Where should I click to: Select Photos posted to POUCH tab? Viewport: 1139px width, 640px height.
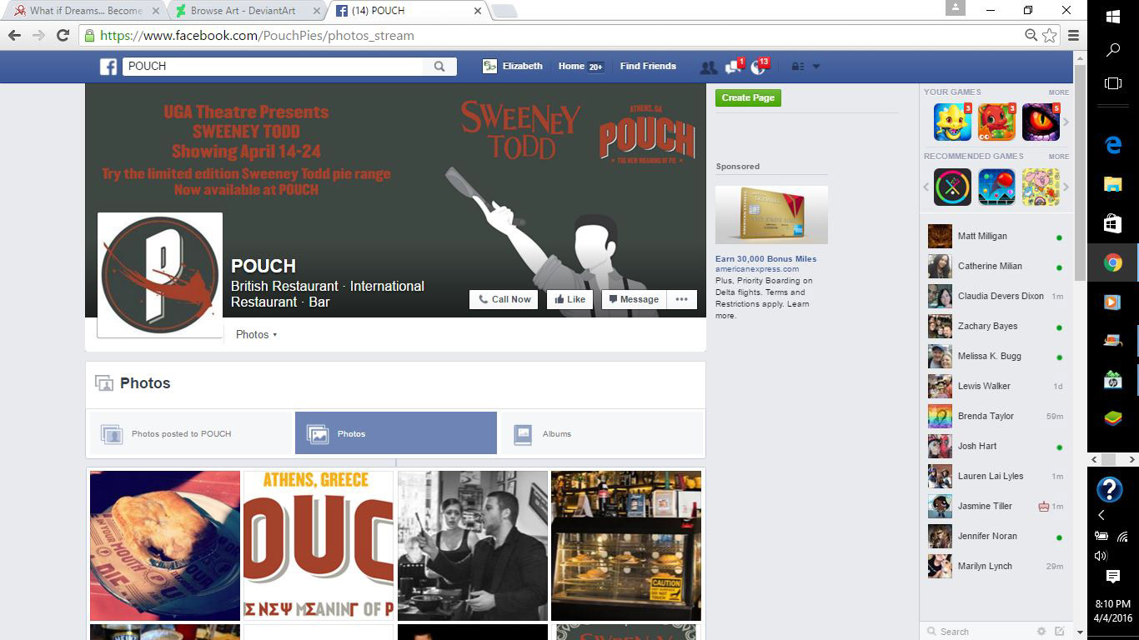point(191,433)
